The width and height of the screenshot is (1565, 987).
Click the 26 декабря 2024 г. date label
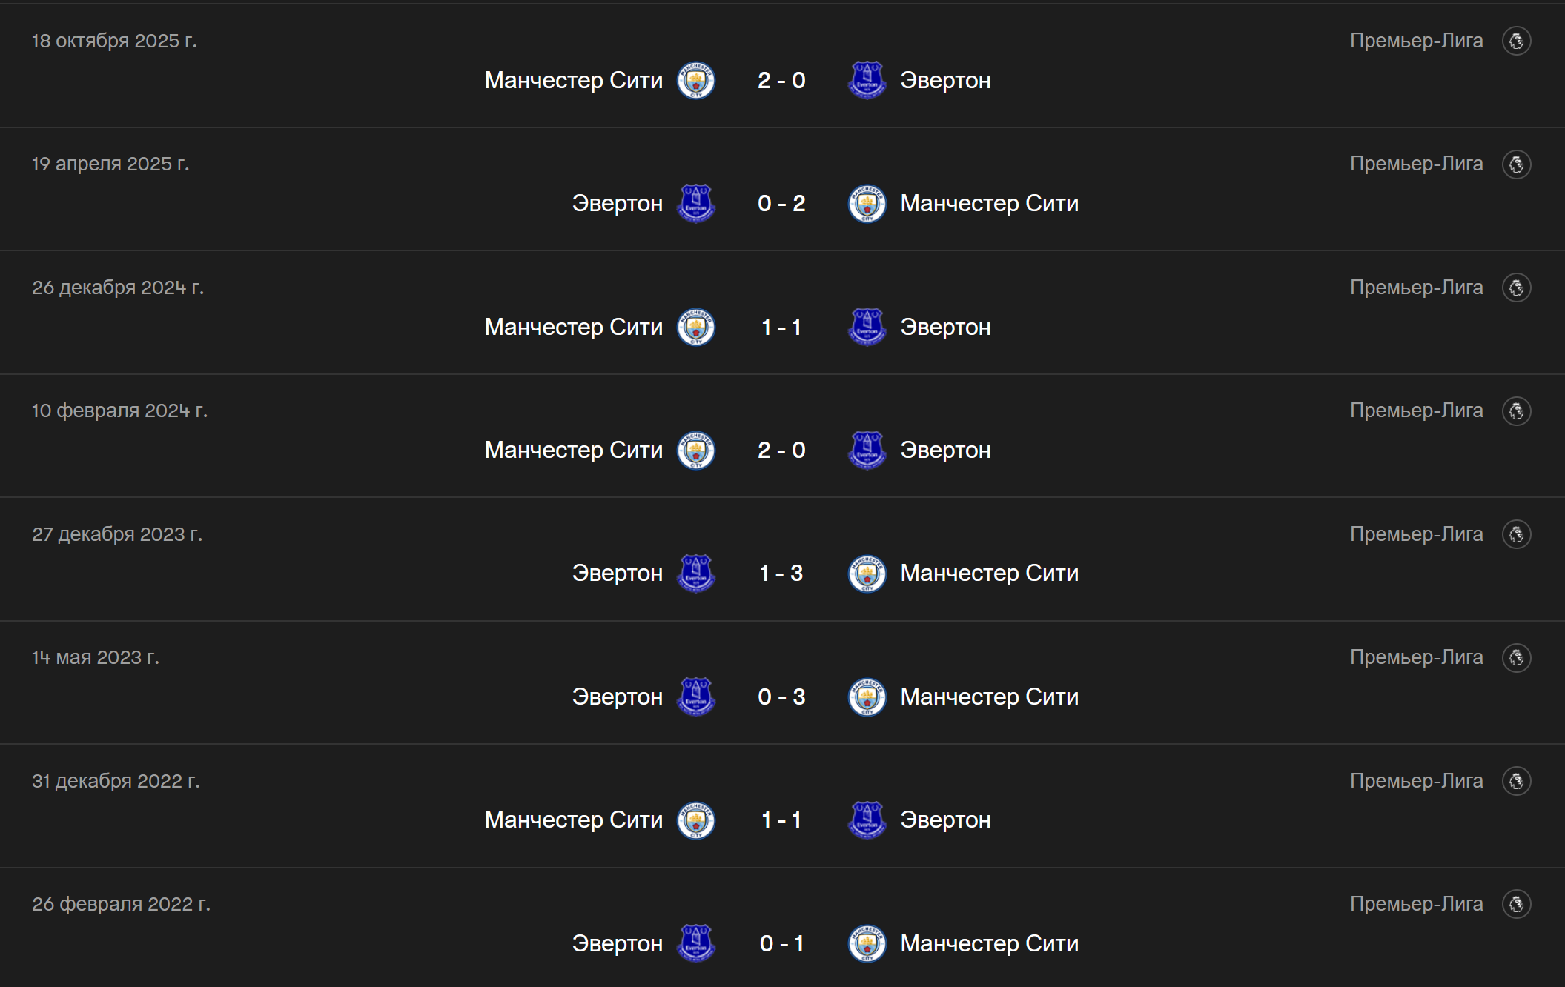tap(118, 288)
